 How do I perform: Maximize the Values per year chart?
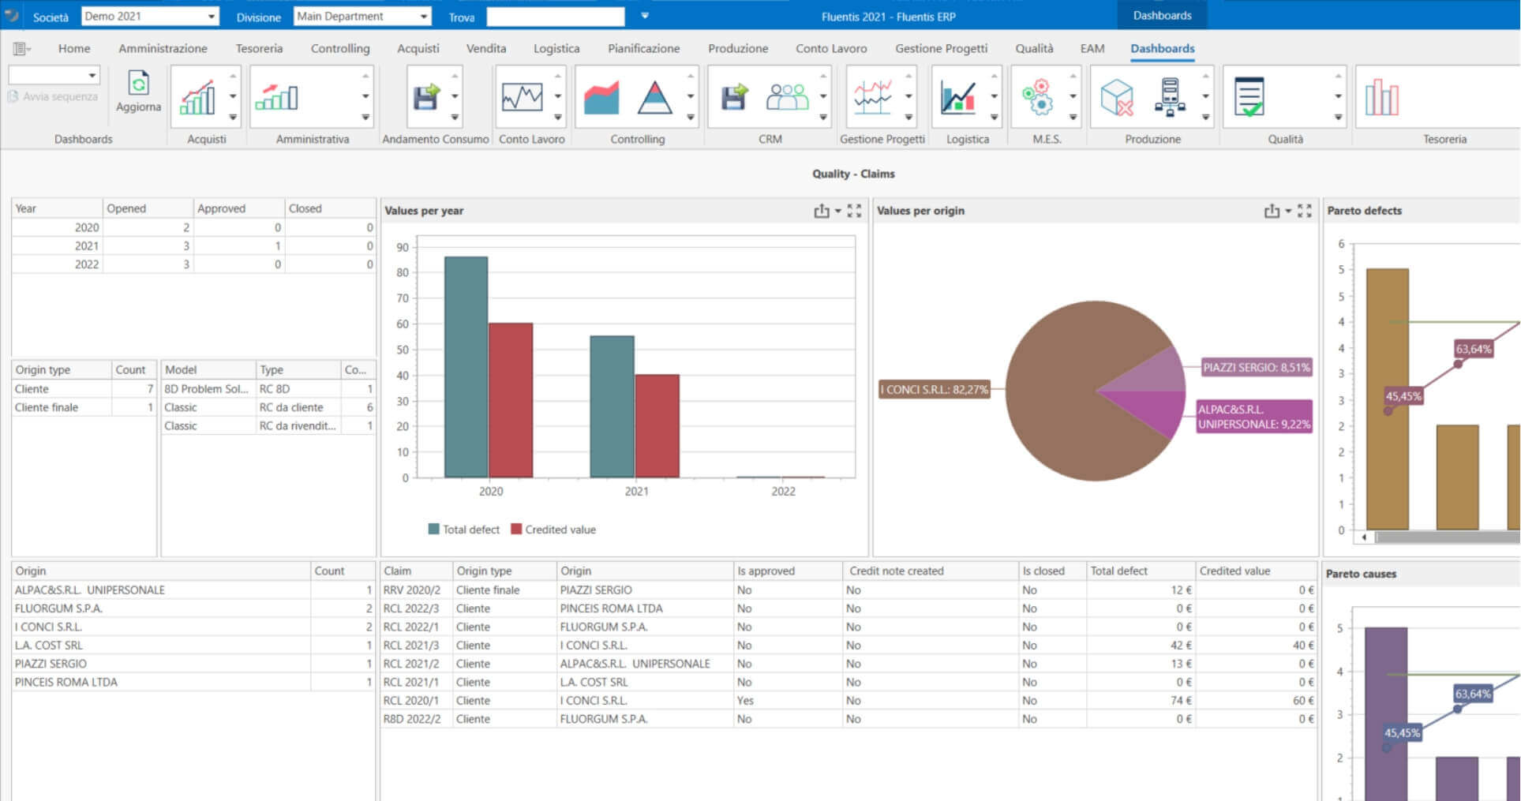click(x=854, y=211)
